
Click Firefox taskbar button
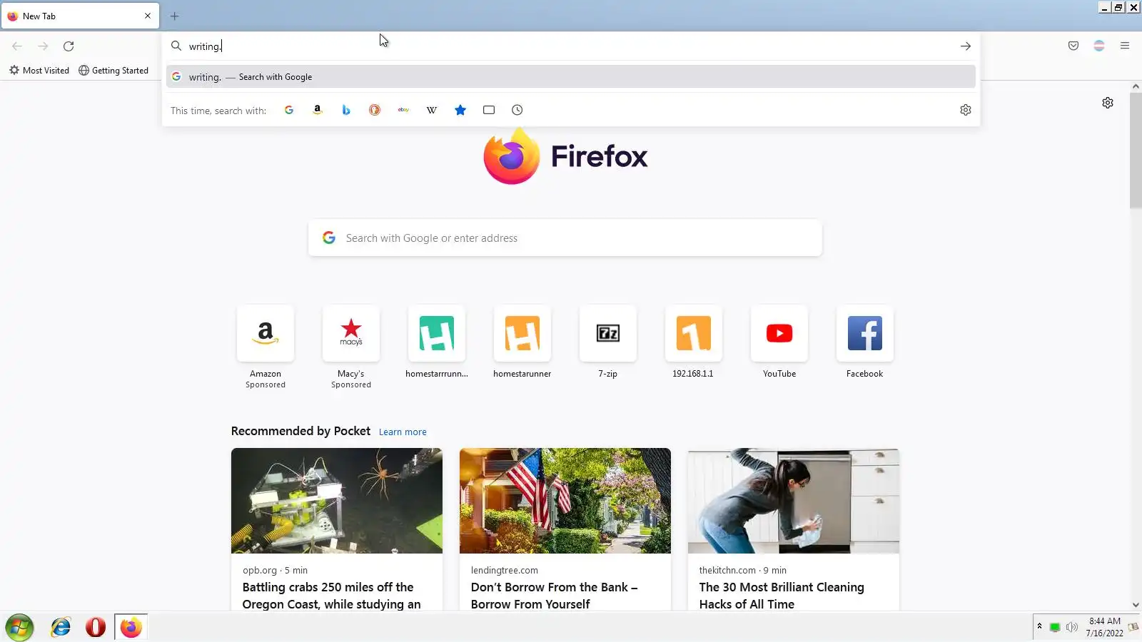(131, 628)
